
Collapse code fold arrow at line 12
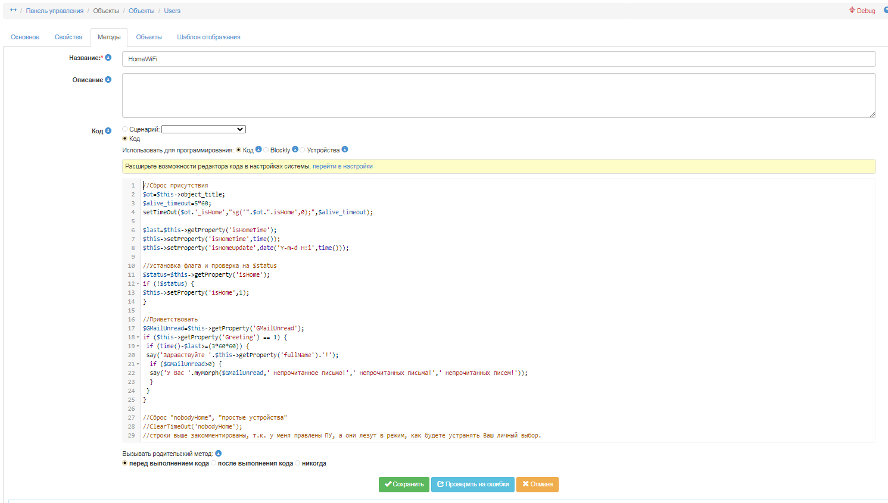[138, 284]
